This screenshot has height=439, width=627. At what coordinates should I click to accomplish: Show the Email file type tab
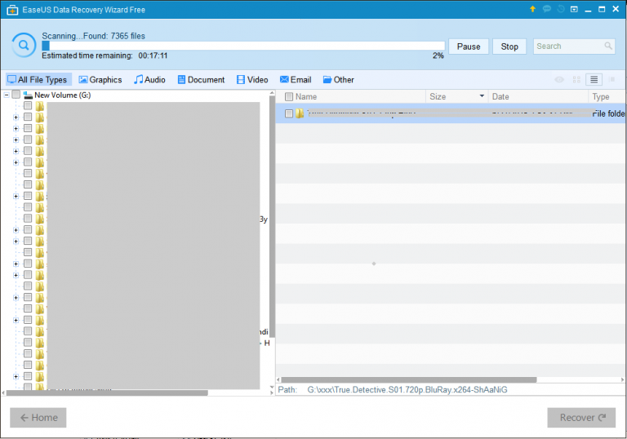(x=296, y=80)
